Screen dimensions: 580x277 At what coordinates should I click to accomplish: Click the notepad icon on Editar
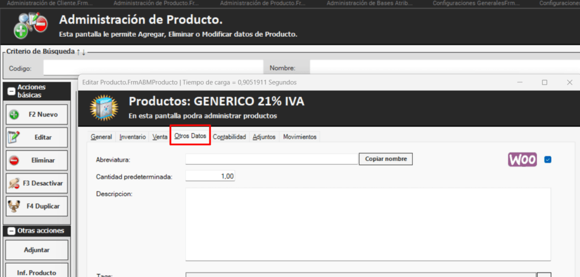pyautogui.click(x=14, y=137)
